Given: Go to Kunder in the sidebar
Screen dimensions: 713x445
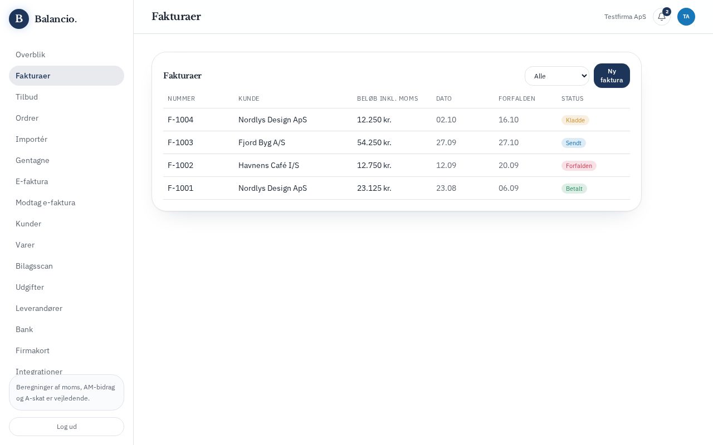Looking at the screenshot, I should [x=66, y=224].
